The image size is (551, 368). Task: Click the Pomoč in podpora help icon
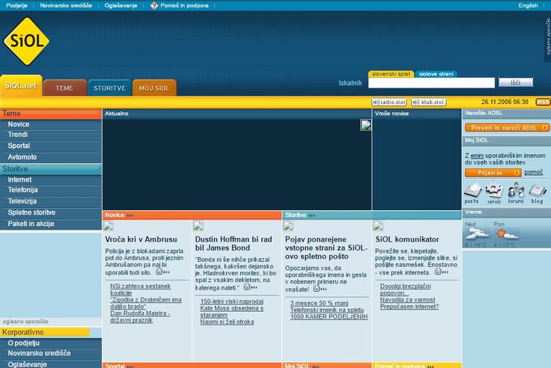coord(154,6)
